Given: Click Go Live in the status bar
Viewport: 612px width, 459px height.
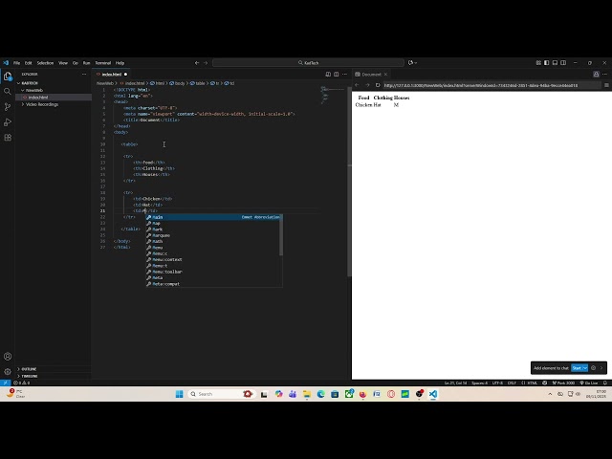Looking at the screenshot, I should [x=589, y=382].
